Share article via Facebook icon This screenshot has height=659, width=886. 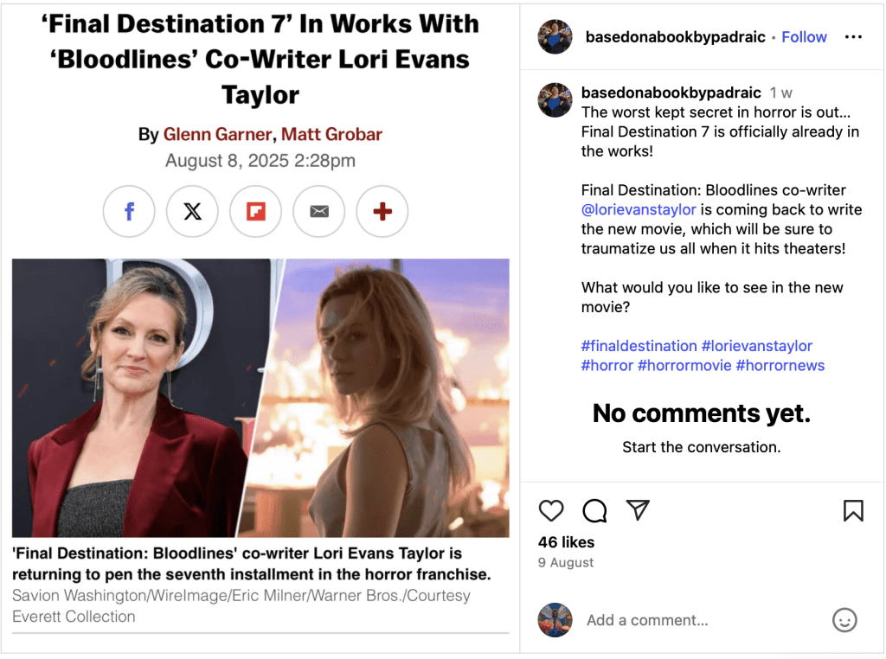point(129,211)
